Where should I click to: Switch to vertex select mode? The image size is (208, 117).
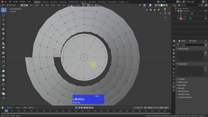tap(22, 5)
